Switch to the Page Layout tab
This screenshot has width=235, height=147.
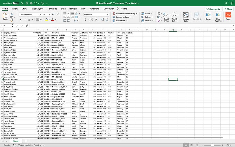(x=37, y=9)
